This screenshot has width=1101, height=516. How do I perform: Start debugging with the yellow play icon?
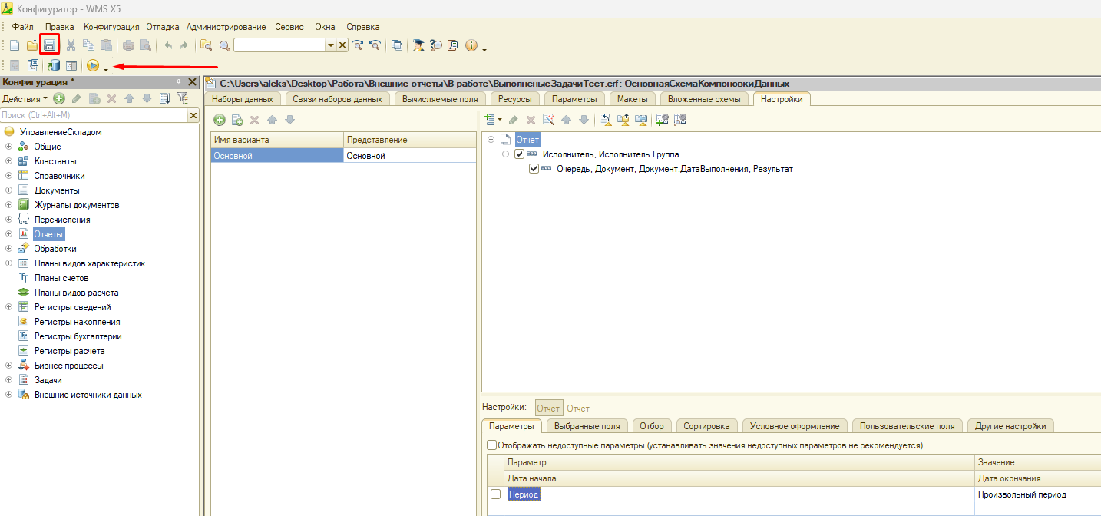(93, 66)
